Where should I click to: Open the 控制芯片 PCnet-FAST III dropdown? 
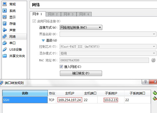[x=108, y=47]
